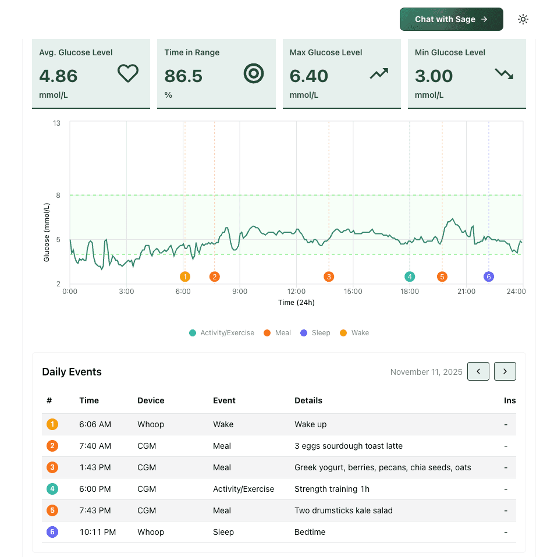This screenshot has height=557, width=547.
Task: Click the Details column header
Action: (308, 400)
